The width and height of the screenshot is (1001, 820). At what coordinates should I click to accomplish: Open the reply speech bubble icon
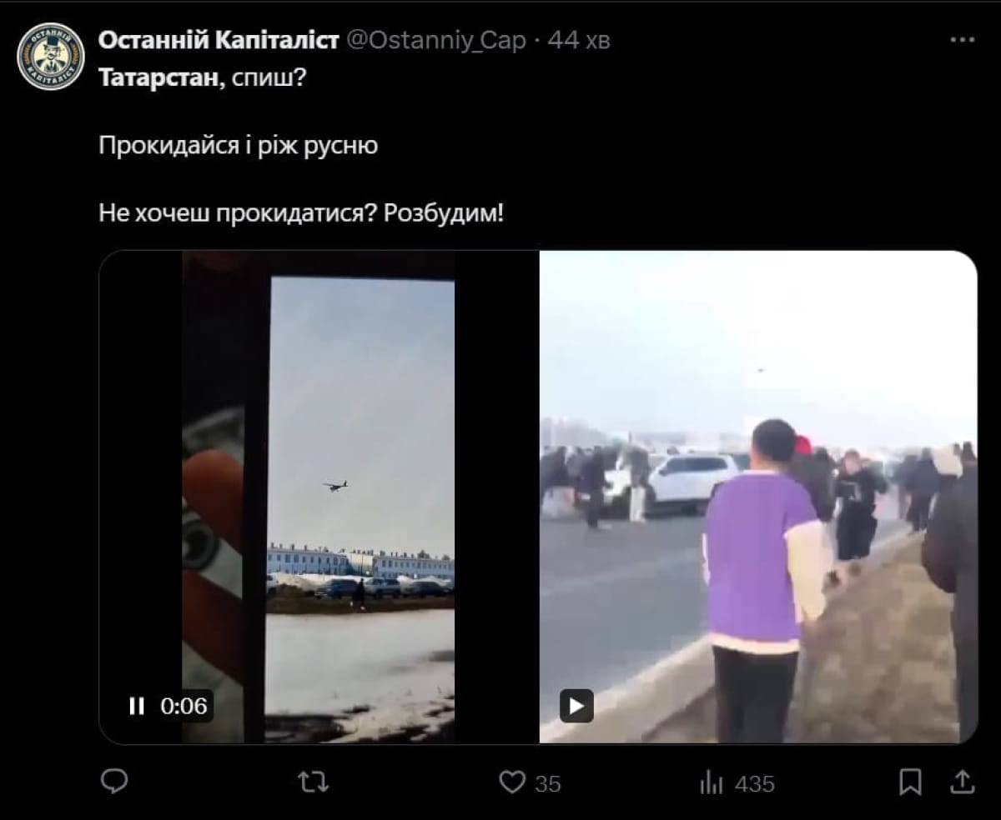[113, 782]
